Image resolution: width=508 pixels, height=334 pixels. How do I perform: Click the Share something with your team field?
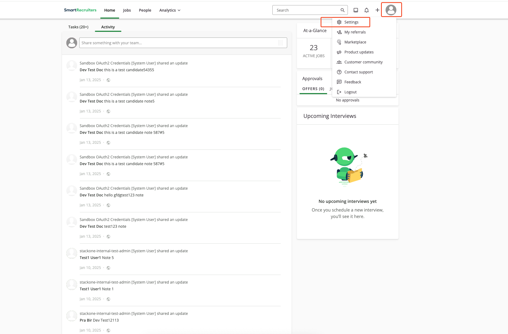click(183, 43)
